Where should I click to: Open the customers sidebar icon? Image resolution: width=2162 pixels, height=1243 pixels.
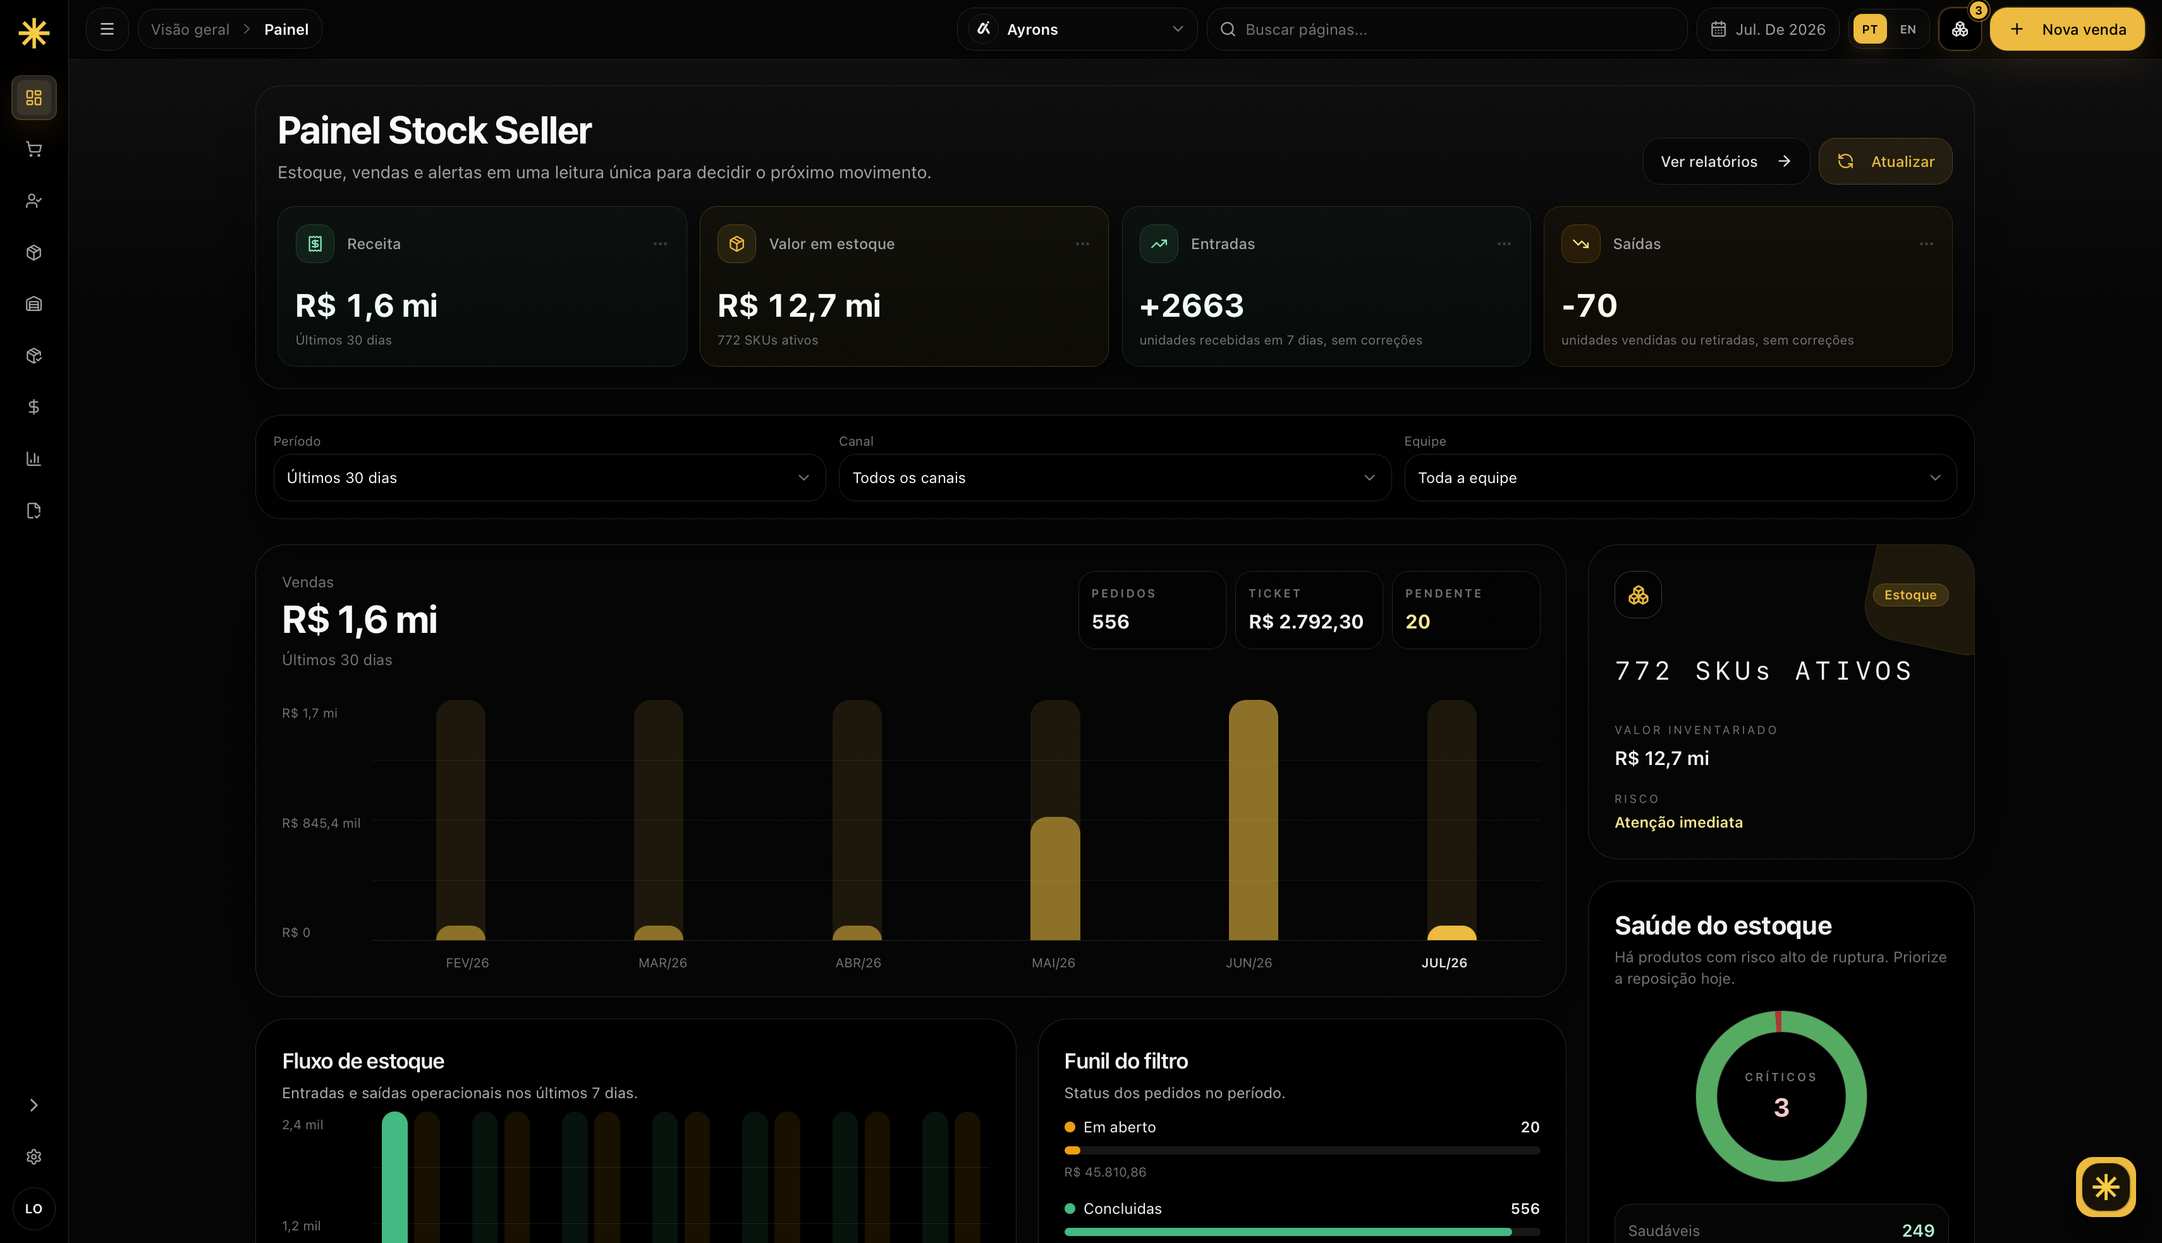click(x=34, y=200)
